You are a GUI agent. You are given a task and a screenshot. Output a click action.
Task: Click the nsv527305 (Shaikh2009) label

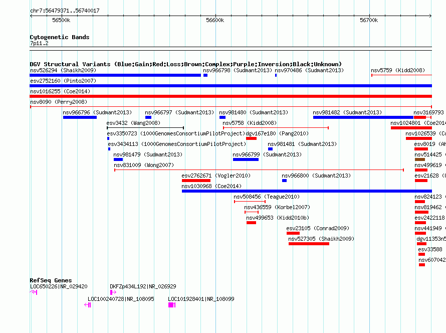pyautogui.click(x=321, y=239)
